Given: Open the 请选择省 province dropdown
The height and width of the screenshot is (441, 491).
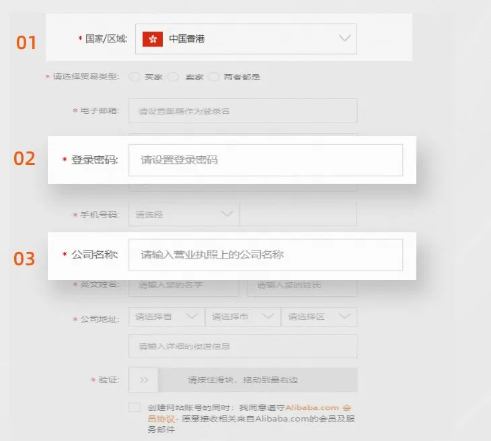Looking at the screenshot, I should coord(165,316).
